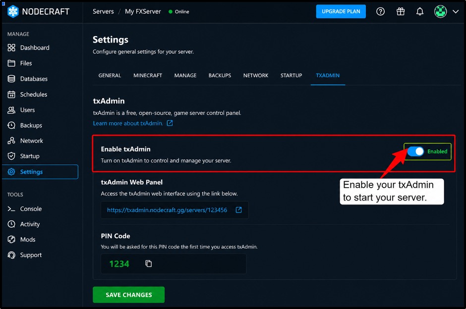The width and height of the screenshot is (466, 309).
Task: Click the Network nodes icon in sidebar
Action: pos(11,141)
